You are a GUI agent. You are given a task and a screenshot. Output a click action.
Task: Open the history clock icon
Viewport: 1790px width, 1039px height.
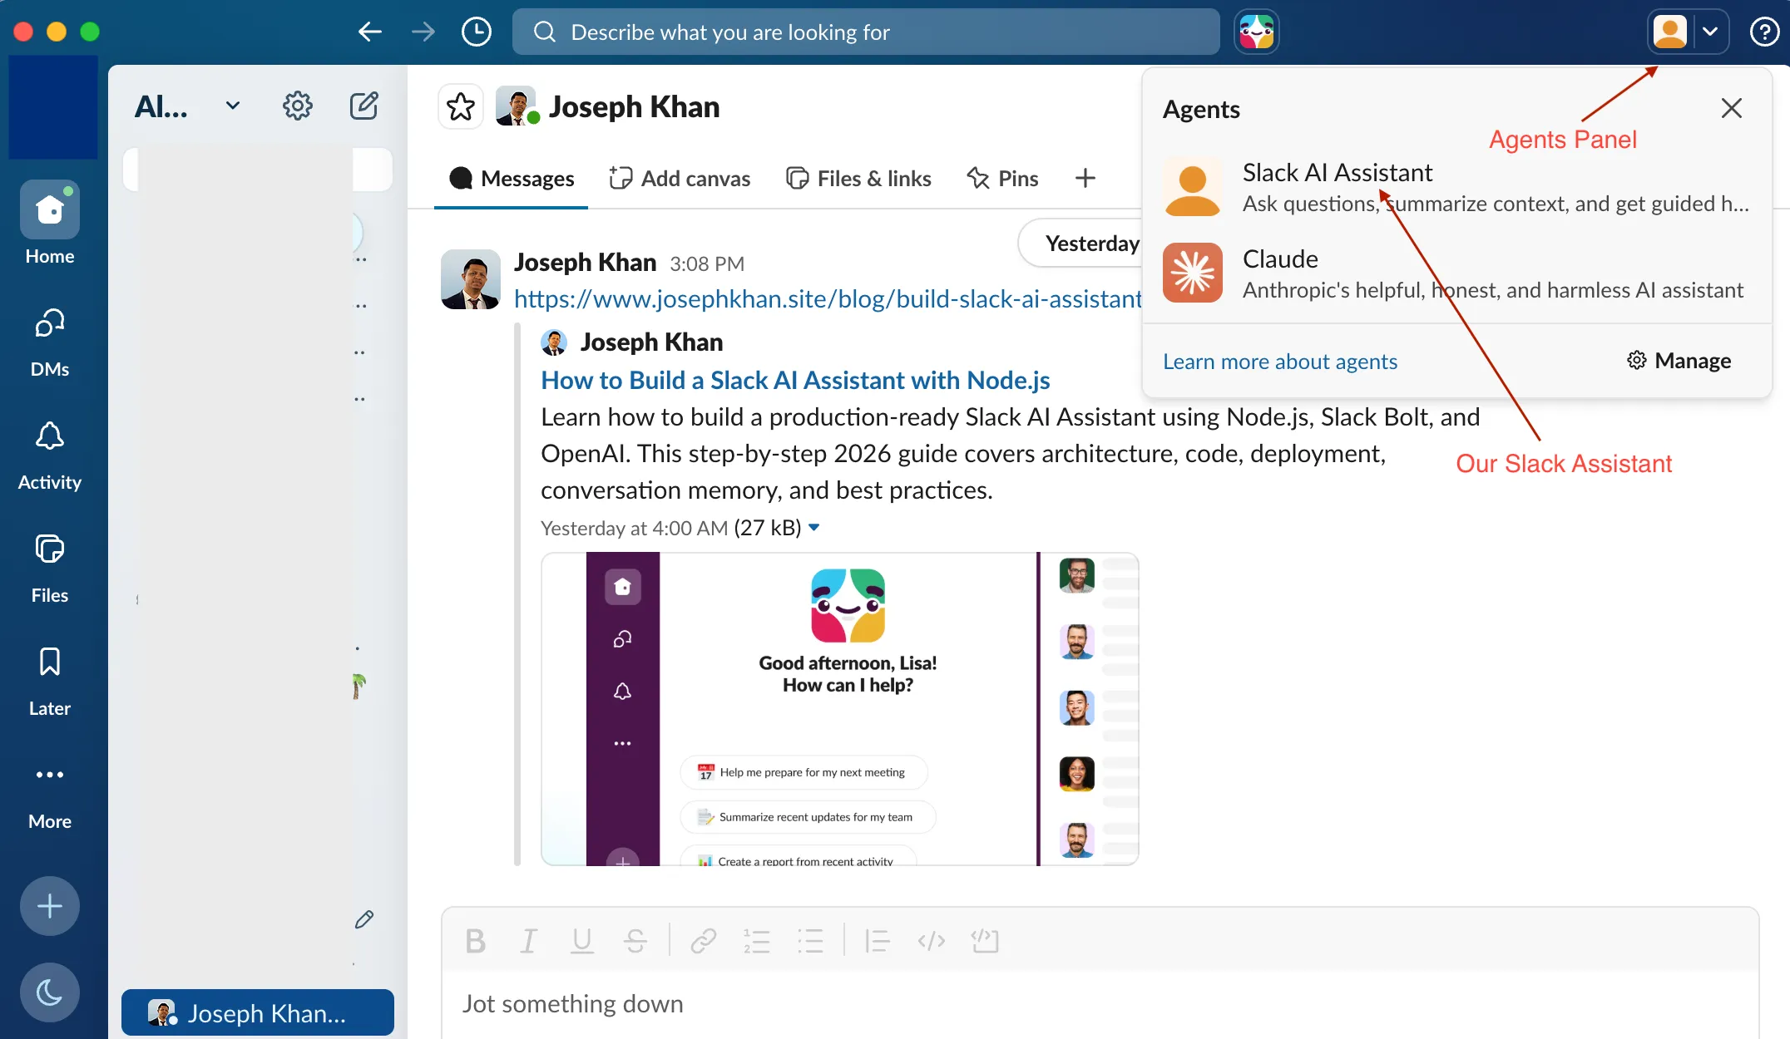point(477,32)
